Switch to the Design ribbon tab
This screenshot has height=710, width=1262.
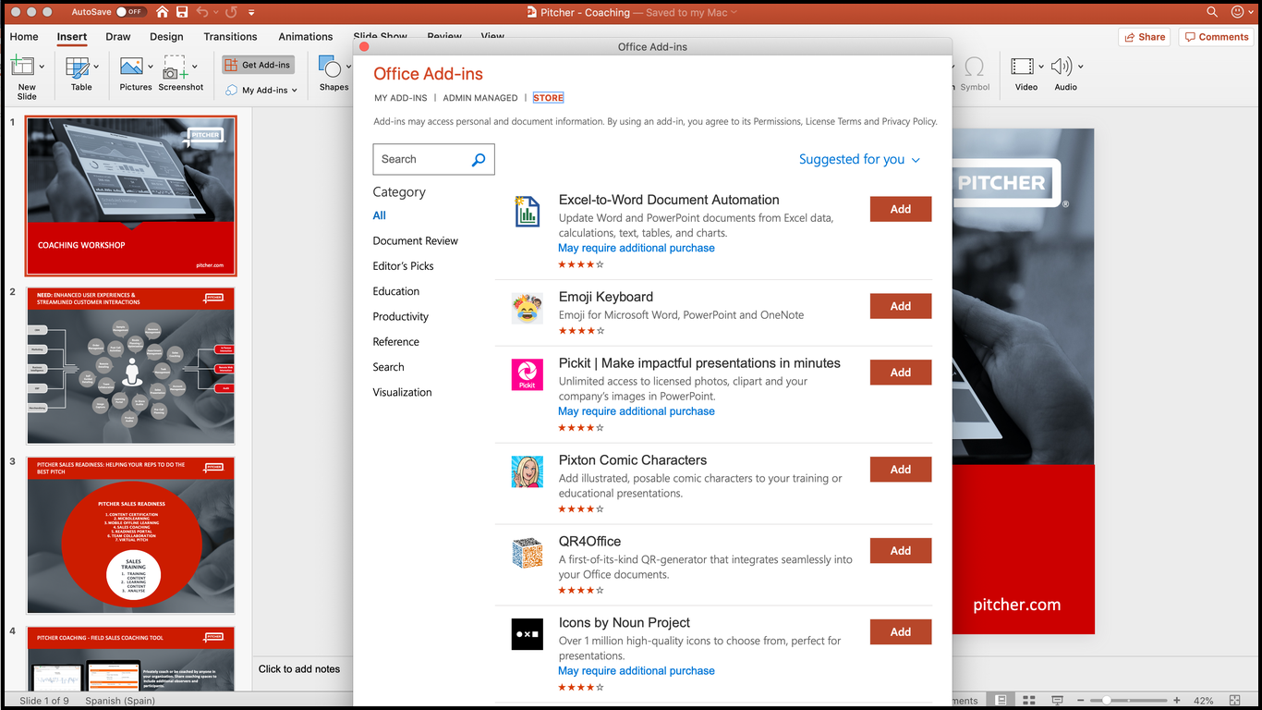point(166,37)
